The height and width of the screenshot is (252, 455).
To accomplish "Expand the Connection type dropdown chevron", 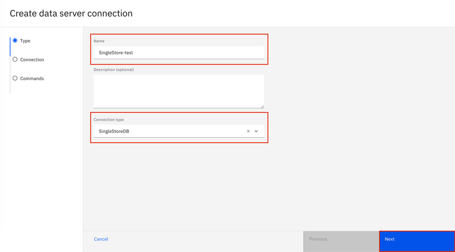I will 256,131.
